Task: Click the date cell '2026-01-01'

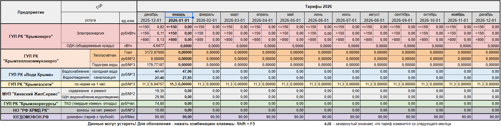Action: tap(179, 20)
